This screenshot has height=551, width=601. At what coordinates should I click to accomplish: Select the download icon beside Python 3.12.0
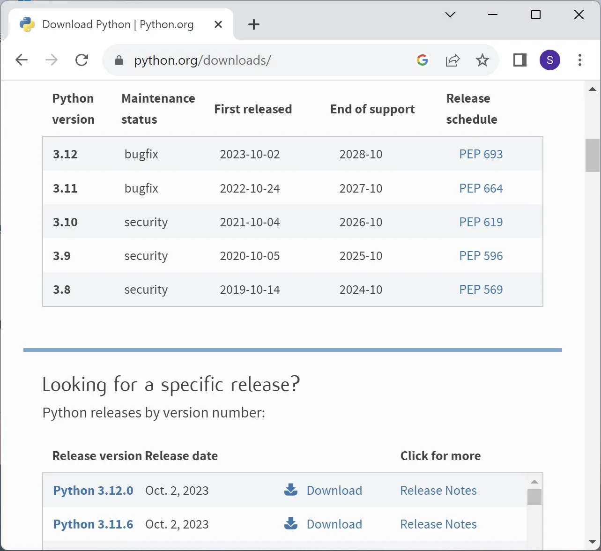[x=290, y=490]
